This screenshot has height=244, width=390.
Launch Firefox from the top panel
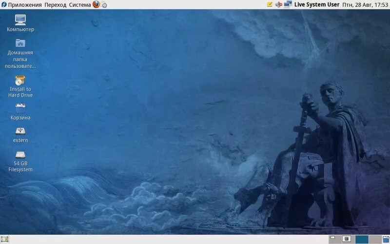click(96, 4)
